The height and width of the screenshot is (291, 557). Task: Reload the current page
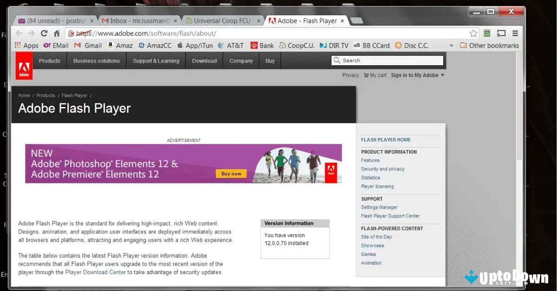point(43,33)
